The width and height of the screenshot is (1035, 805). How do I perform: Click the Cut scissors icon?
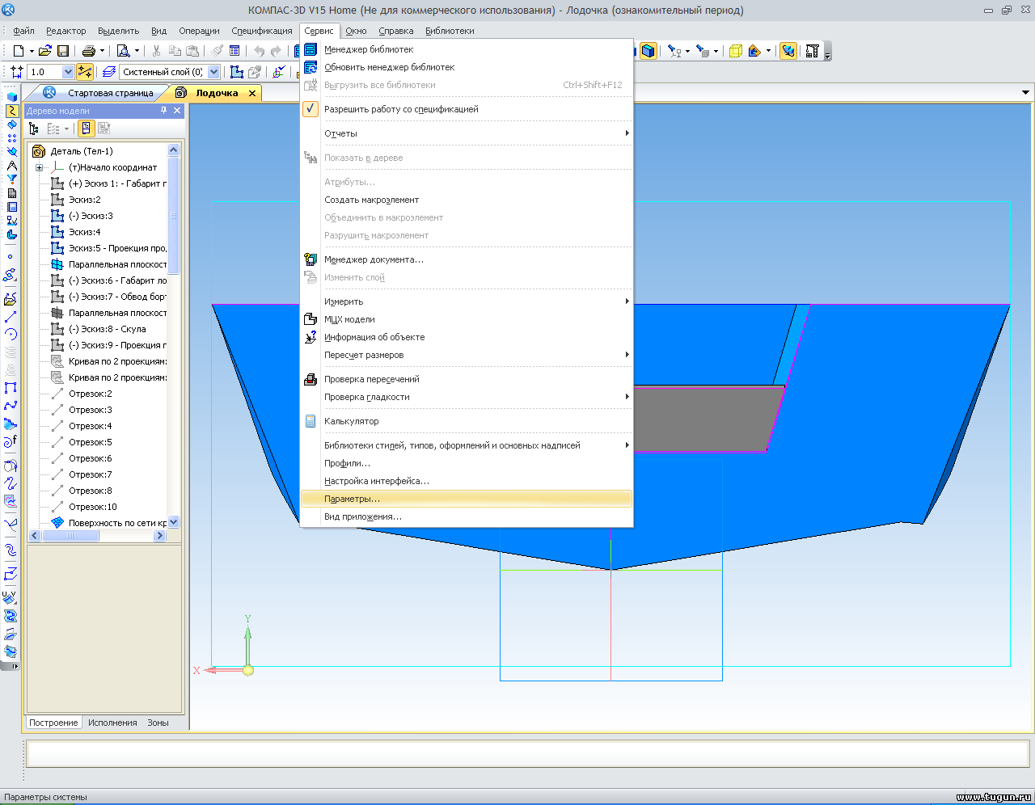click(x=157, y=51)
